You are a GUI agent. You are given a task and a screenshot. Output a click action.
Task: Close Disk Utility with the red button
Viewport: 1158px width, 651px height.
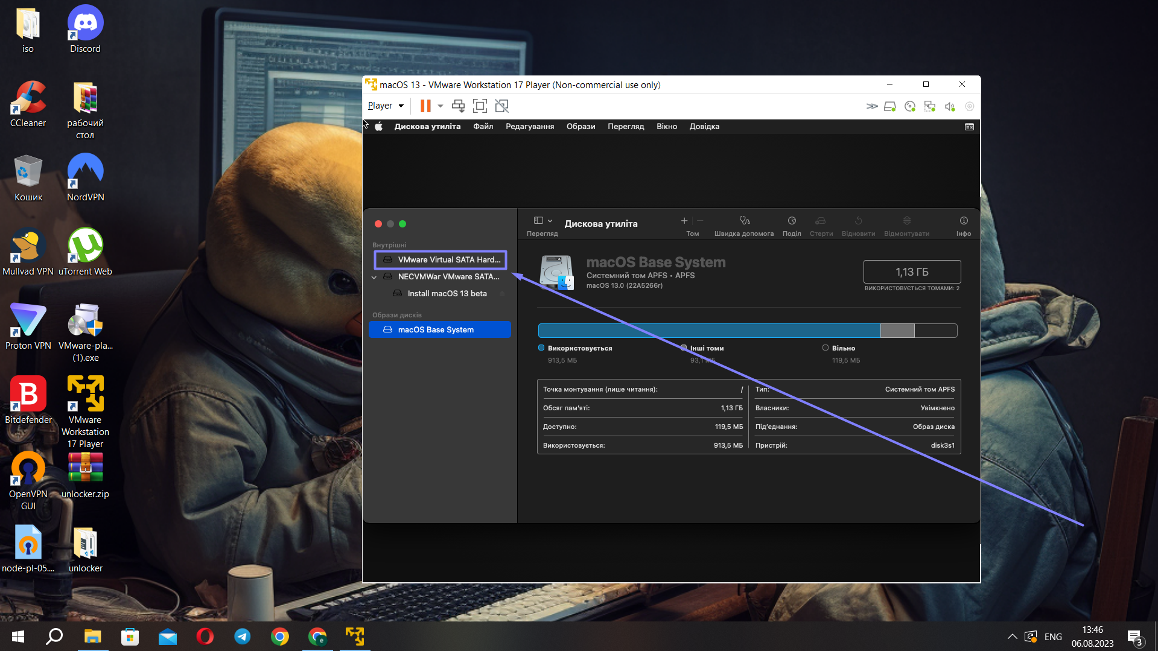(378, 224)
